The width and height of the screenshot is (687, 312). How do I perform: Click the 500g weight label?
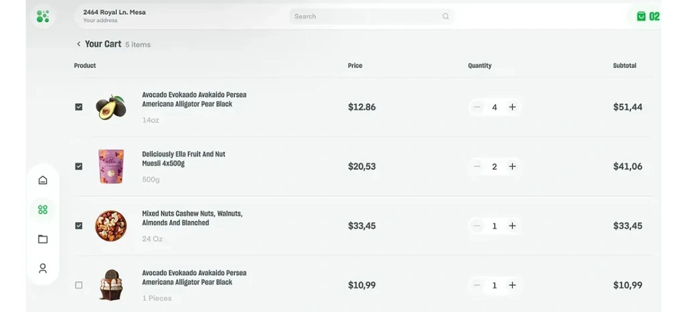151,179
